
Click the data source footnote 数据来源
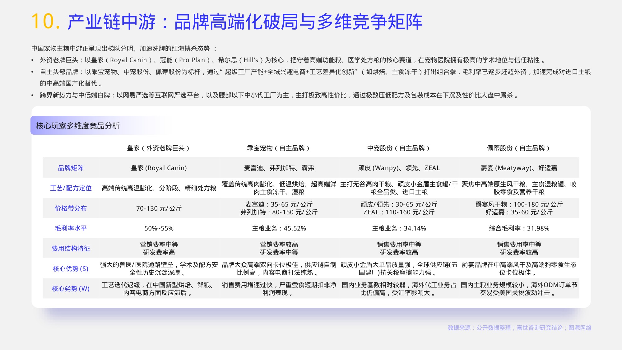519,328
